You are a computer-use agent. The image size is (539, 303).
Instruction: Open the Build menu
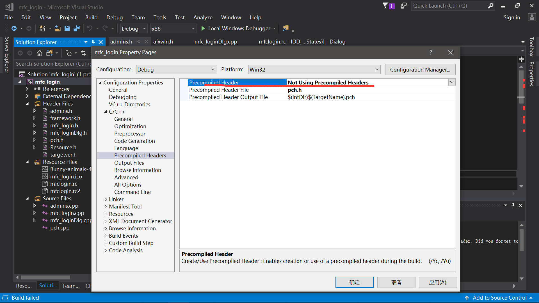point(91,17)
